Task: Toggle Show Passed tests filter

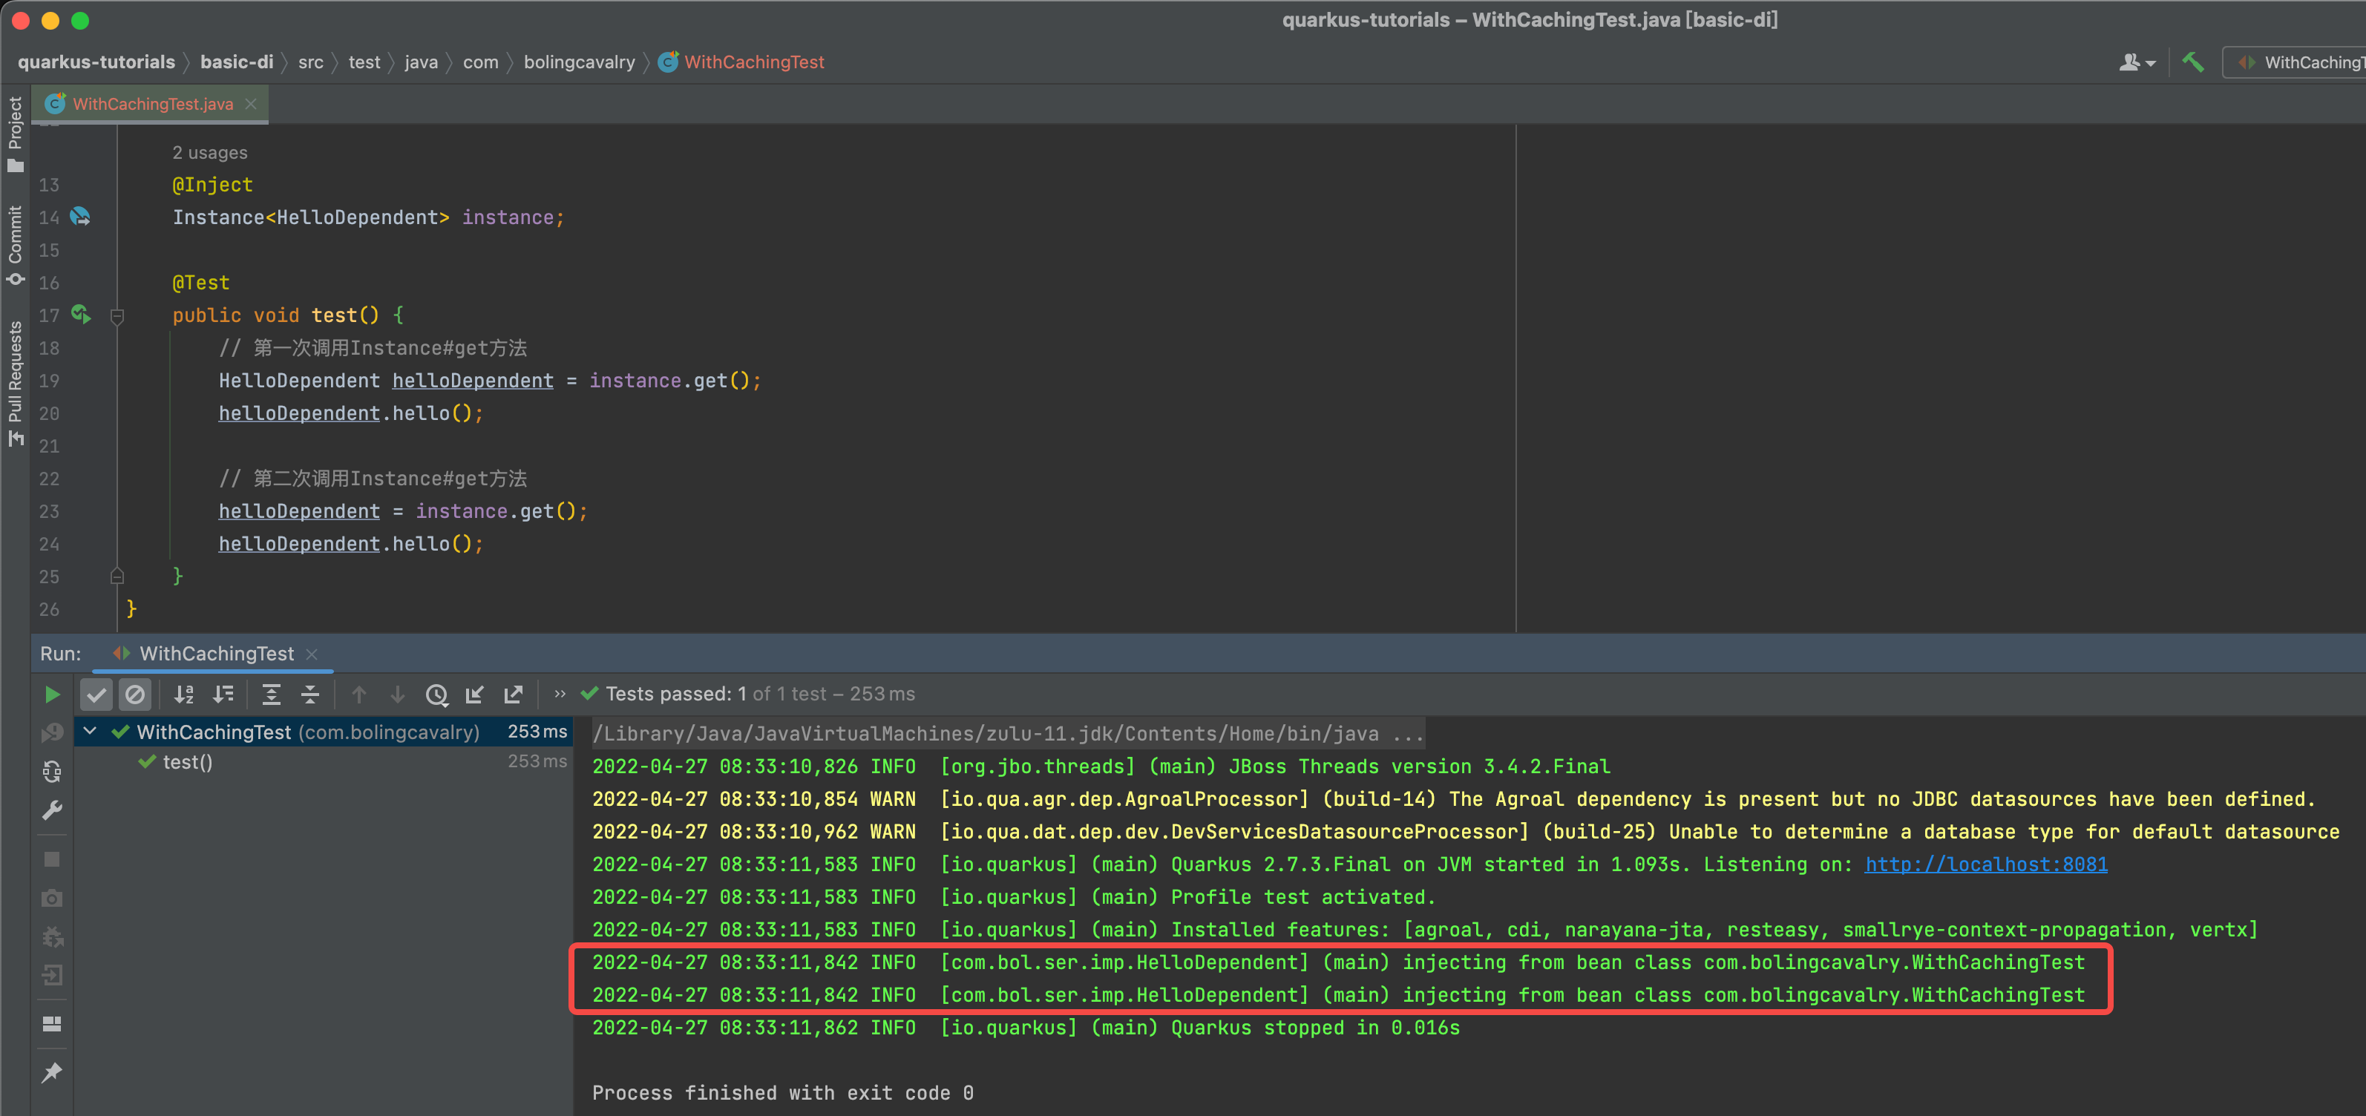Action: tap(96, 695)
